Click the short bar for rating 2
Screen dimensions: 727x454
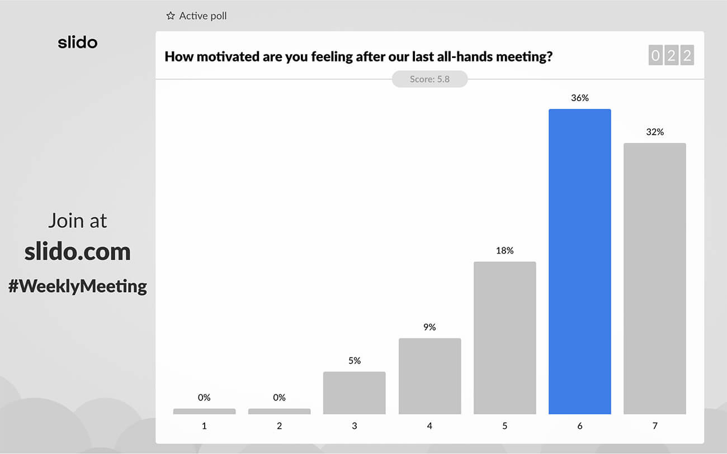(279, 412)
